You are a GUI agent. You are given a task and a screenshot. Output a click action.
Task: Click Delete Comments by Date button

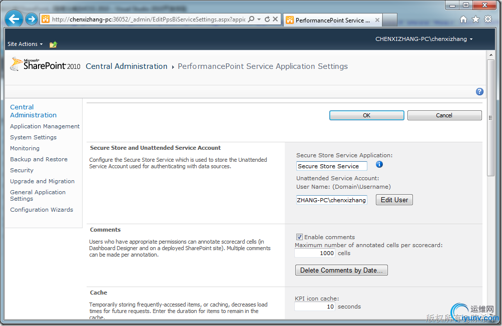[341, 270]
